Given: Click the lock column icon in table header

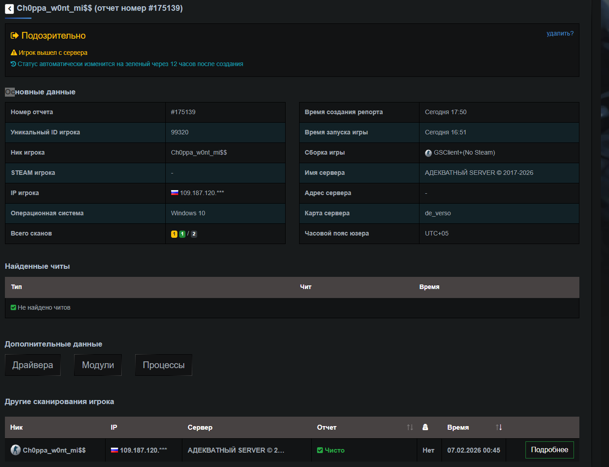Looking at the screenshot, I should pyautogui.click(x=425, y=427).
